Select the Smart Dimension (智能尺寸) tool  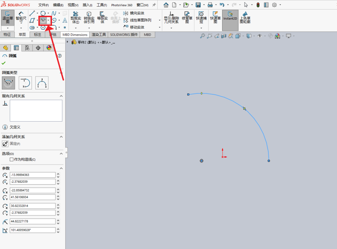point(21,18)
